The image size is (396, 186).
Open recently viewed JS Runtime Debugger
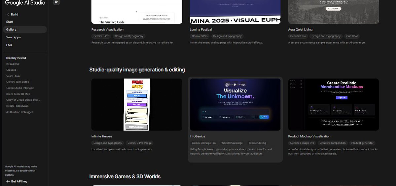[x=20, y=112]
